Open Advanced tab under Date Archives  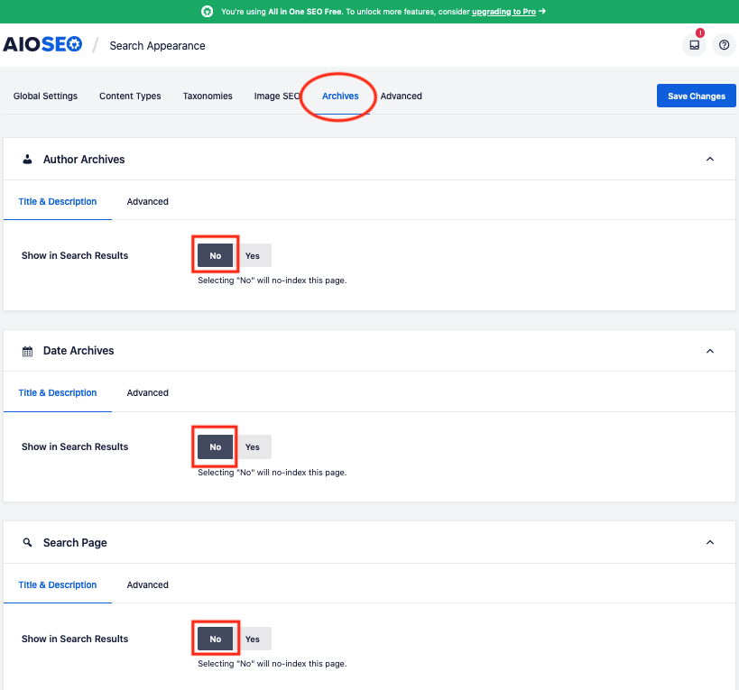148,393
